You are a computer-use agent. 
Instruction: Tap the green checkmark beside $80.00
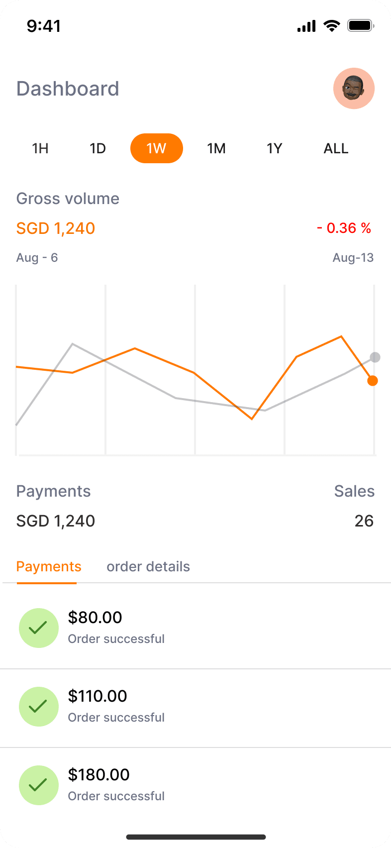[x=39, y=628]
